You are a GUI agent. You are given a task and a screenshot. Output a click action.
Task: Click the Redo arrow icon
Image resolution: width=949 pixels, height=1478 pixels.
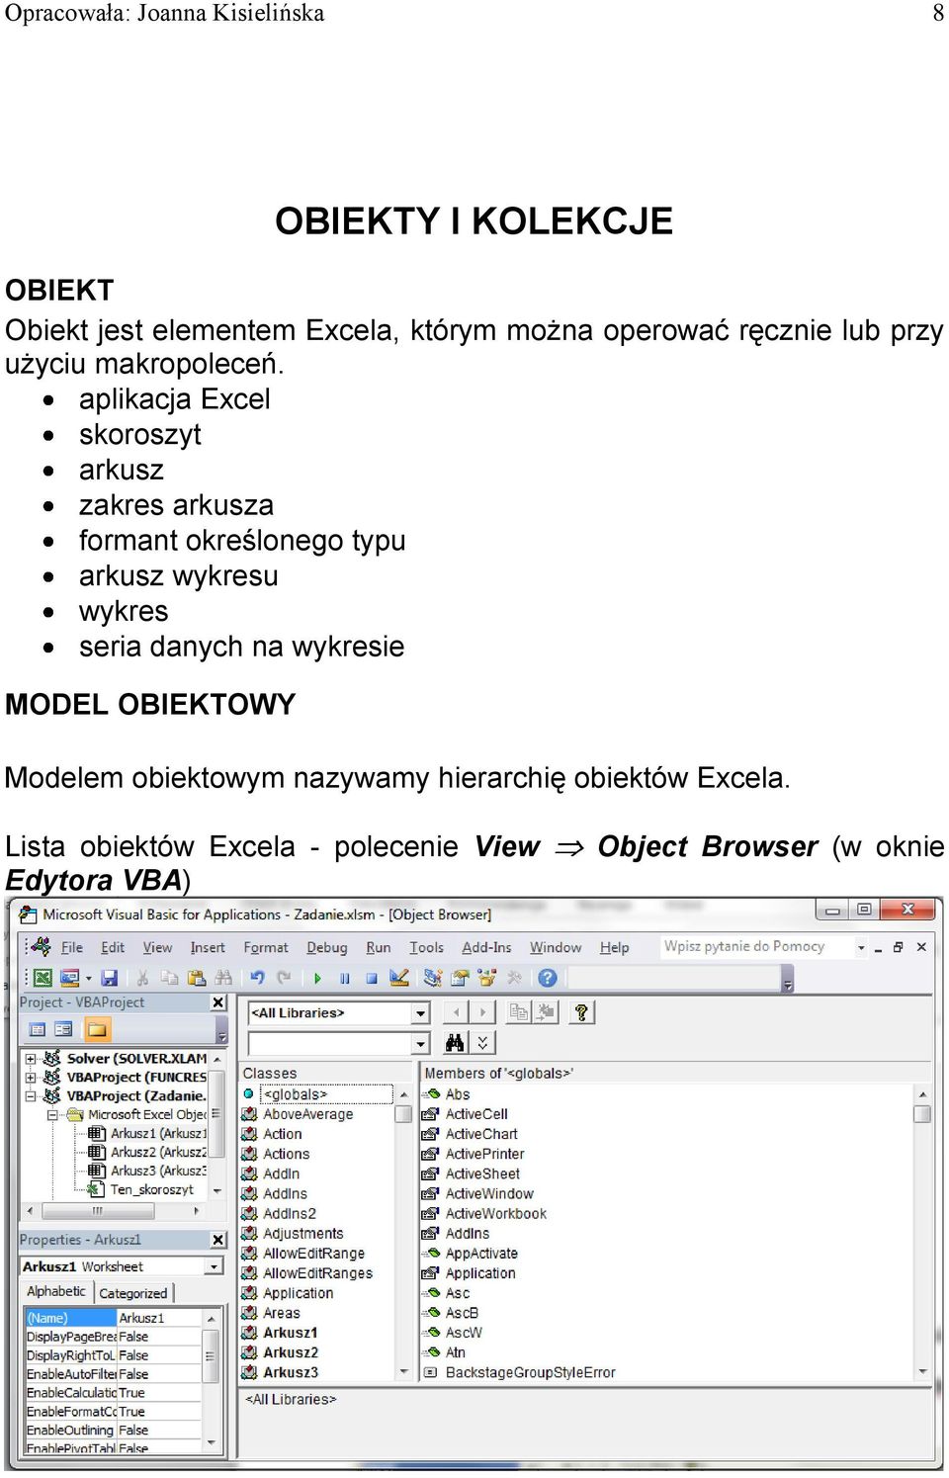[x=285, y=978]
